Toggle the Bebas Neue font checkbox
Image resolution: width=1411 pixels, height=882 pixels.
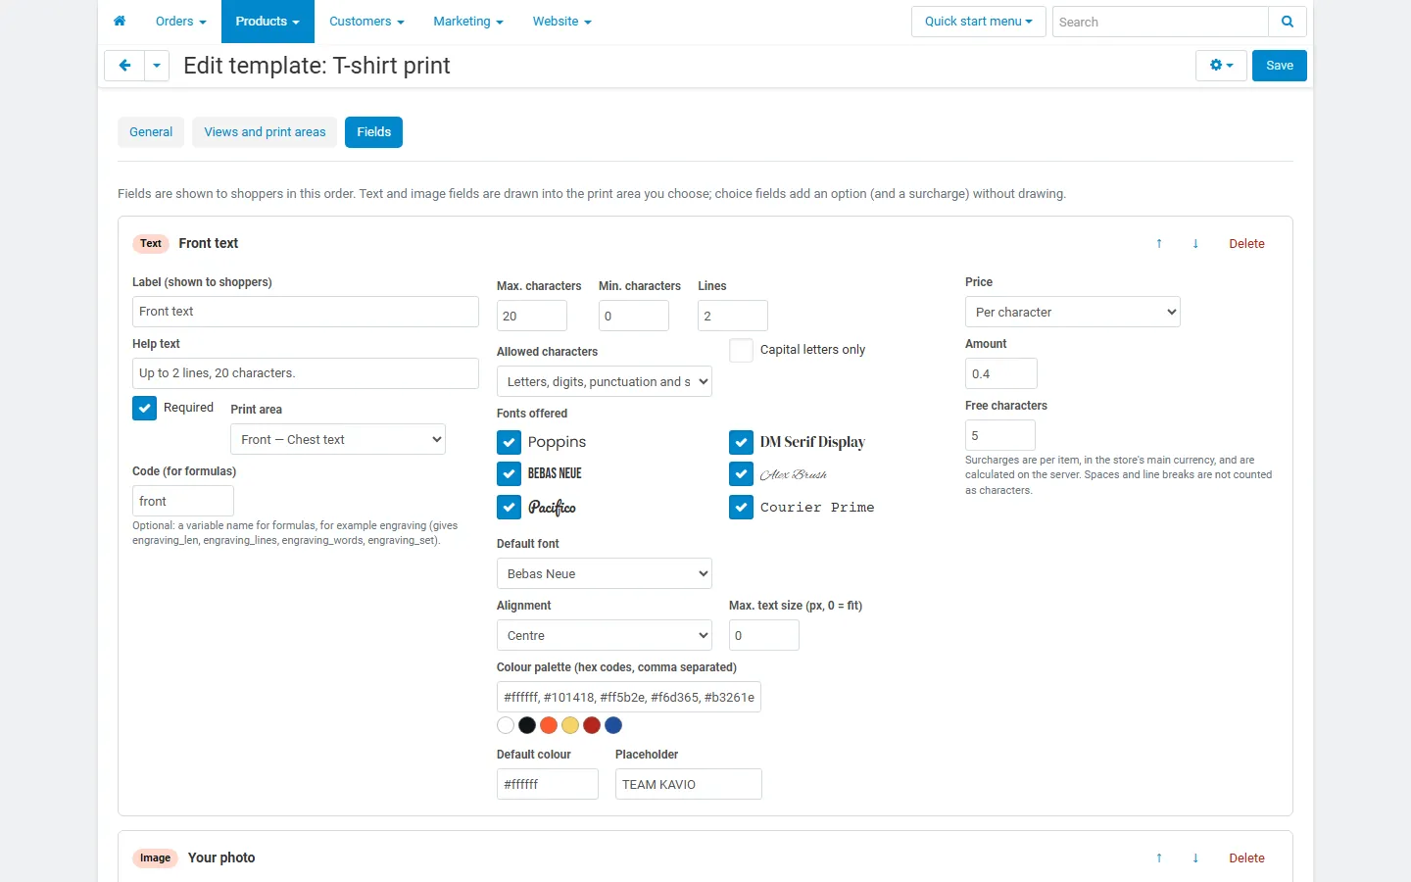tap(509, 473)
